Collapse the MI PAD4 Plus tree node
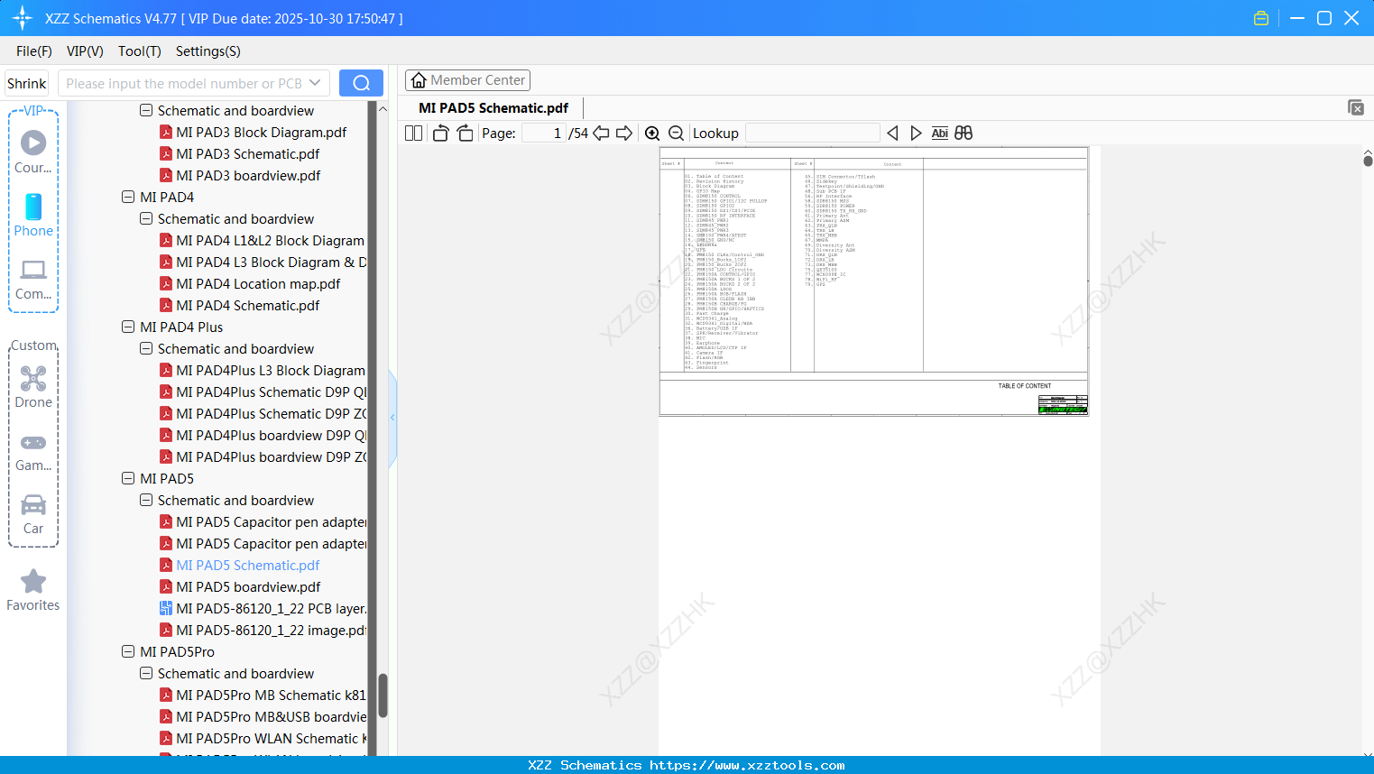Image resolution: width=1374 pixels, height=774 pixels. [128, 327]
